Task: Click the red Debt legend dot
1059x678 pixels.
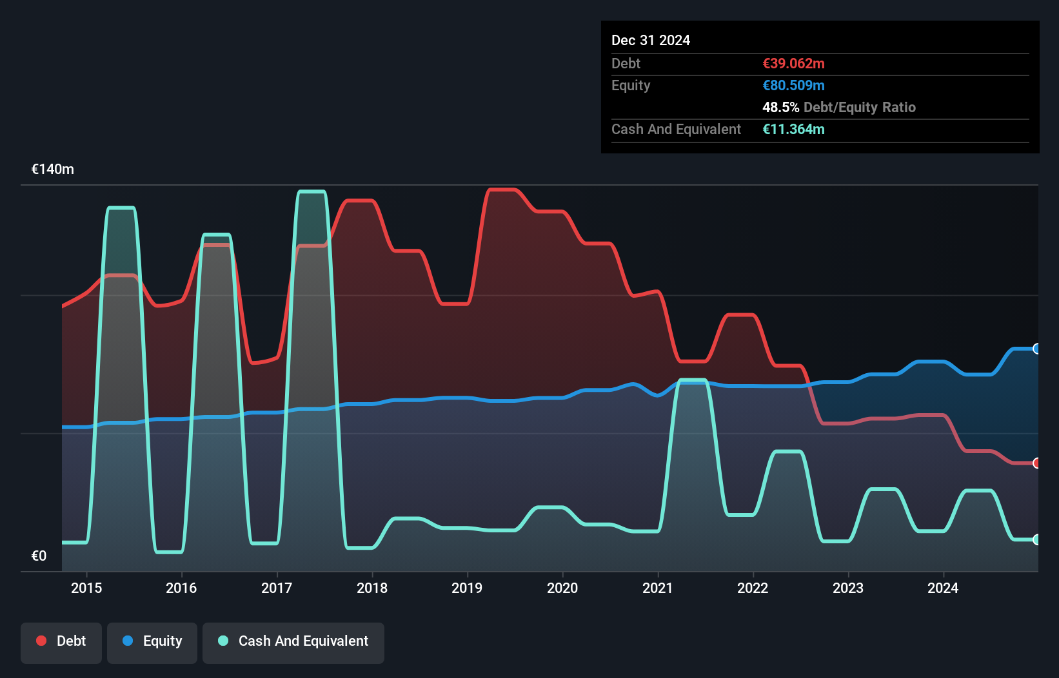Action: [x=41, y=641]
